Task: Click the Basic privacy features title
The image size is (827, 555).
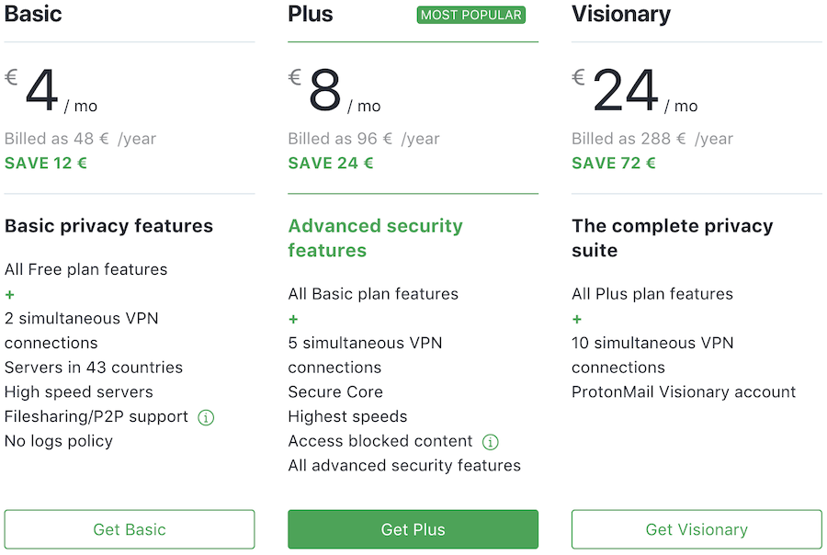Action: pos(108,226)
